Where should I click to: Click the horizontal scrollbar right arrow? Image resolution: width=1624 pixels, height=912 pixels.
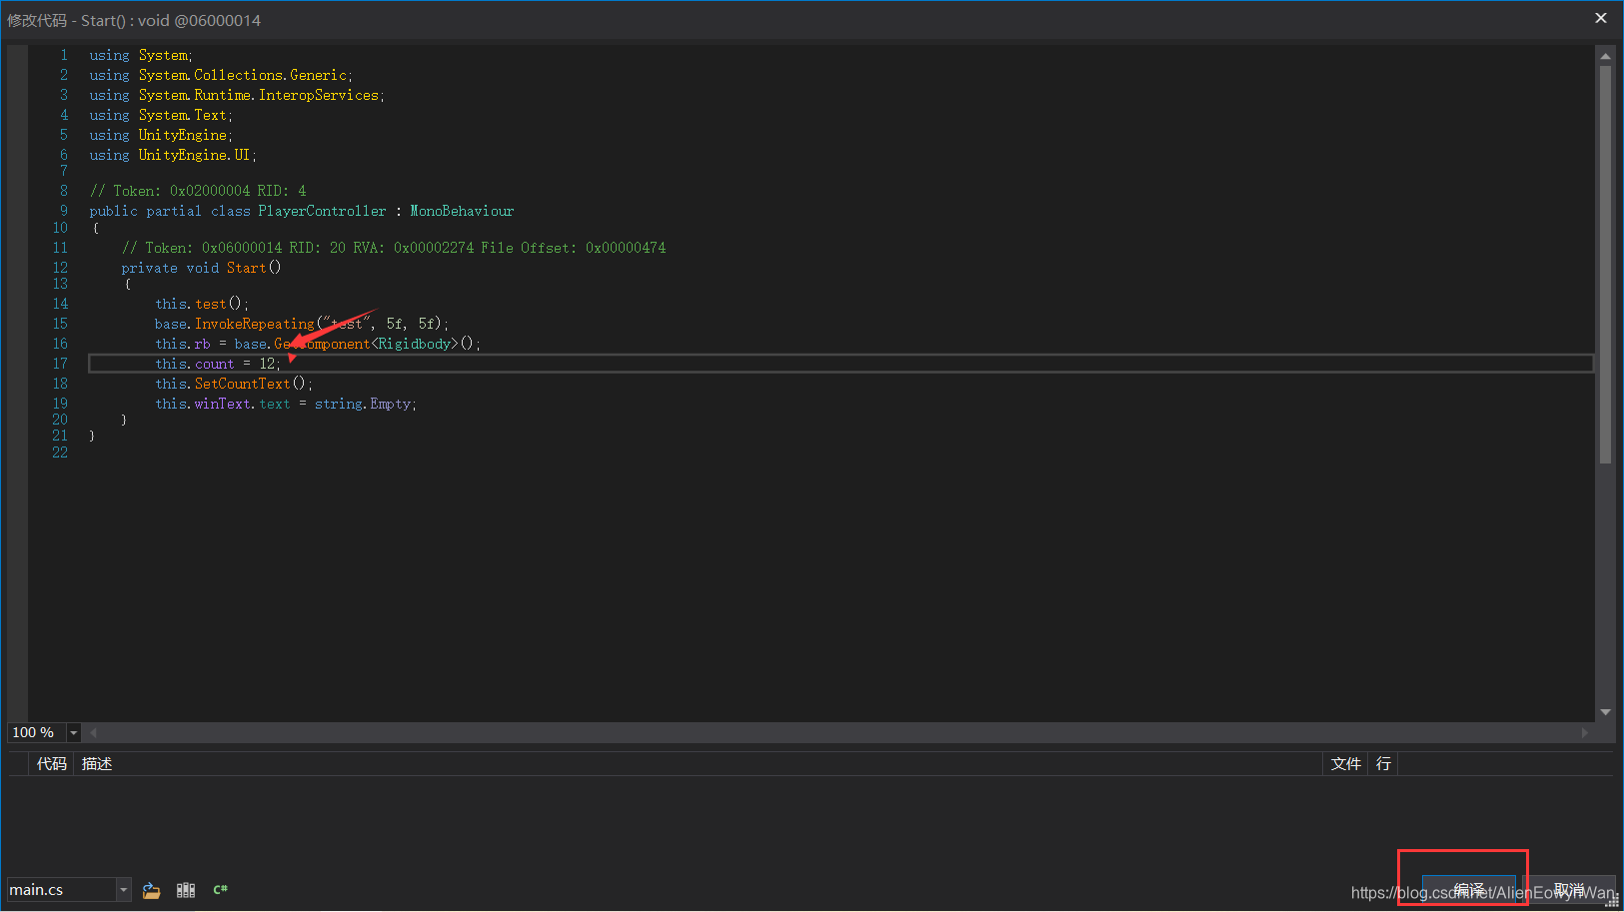[x=1585, y=732]
